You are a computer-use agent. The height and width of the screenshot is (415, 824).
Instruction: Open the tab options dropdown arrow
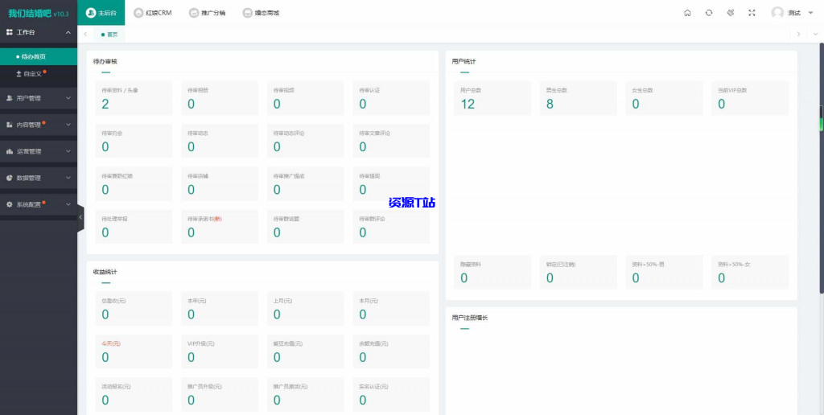tap(814, 34)
